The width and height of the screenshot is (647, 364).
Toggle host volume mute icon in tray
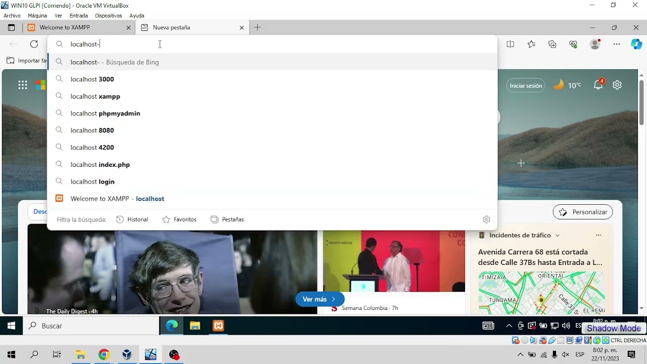pos(566,355)
